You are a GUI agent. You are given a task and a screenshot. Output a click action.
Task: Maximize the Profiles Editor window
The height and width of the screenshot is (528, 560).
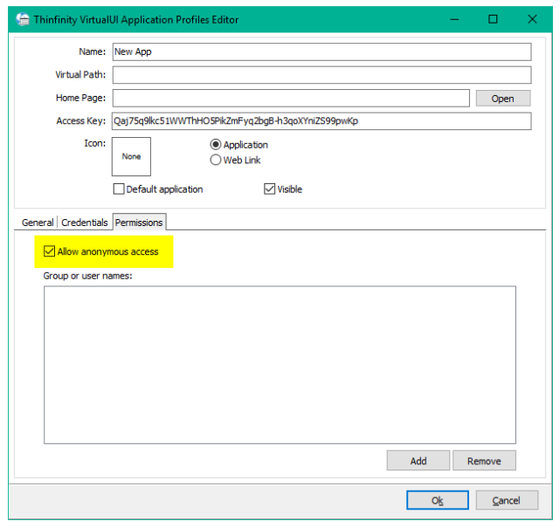tap(493, 19)
